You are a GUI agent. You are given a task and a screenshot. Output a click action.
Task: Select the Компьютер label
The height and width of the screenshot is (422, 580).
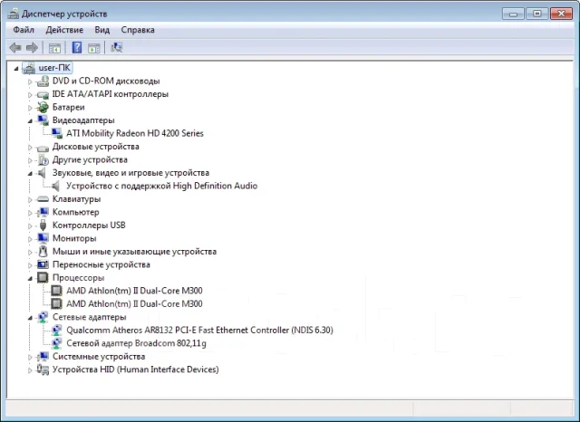tap(75, 212)
